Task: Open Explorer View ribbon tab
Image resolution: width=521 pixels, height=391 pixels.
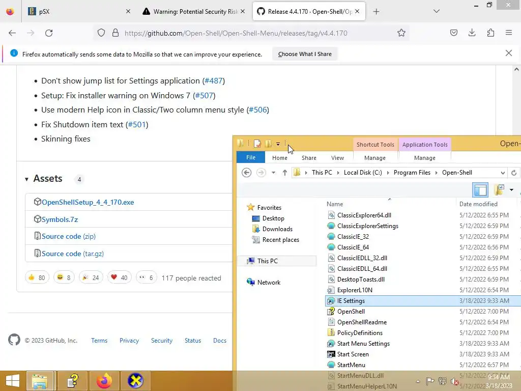Action: pos(337,158)
